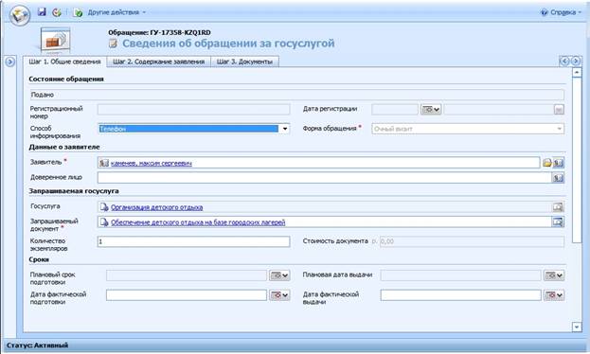Open the Организация детского отдыха link
Viewport: 590px width, 354px height.
tap(156, 207)
